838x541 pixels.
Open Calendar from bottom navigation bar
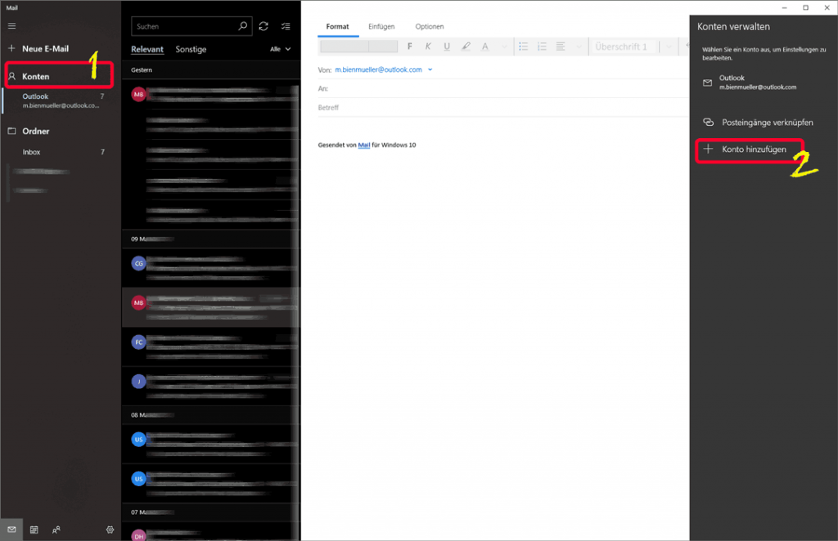[34, 530]
